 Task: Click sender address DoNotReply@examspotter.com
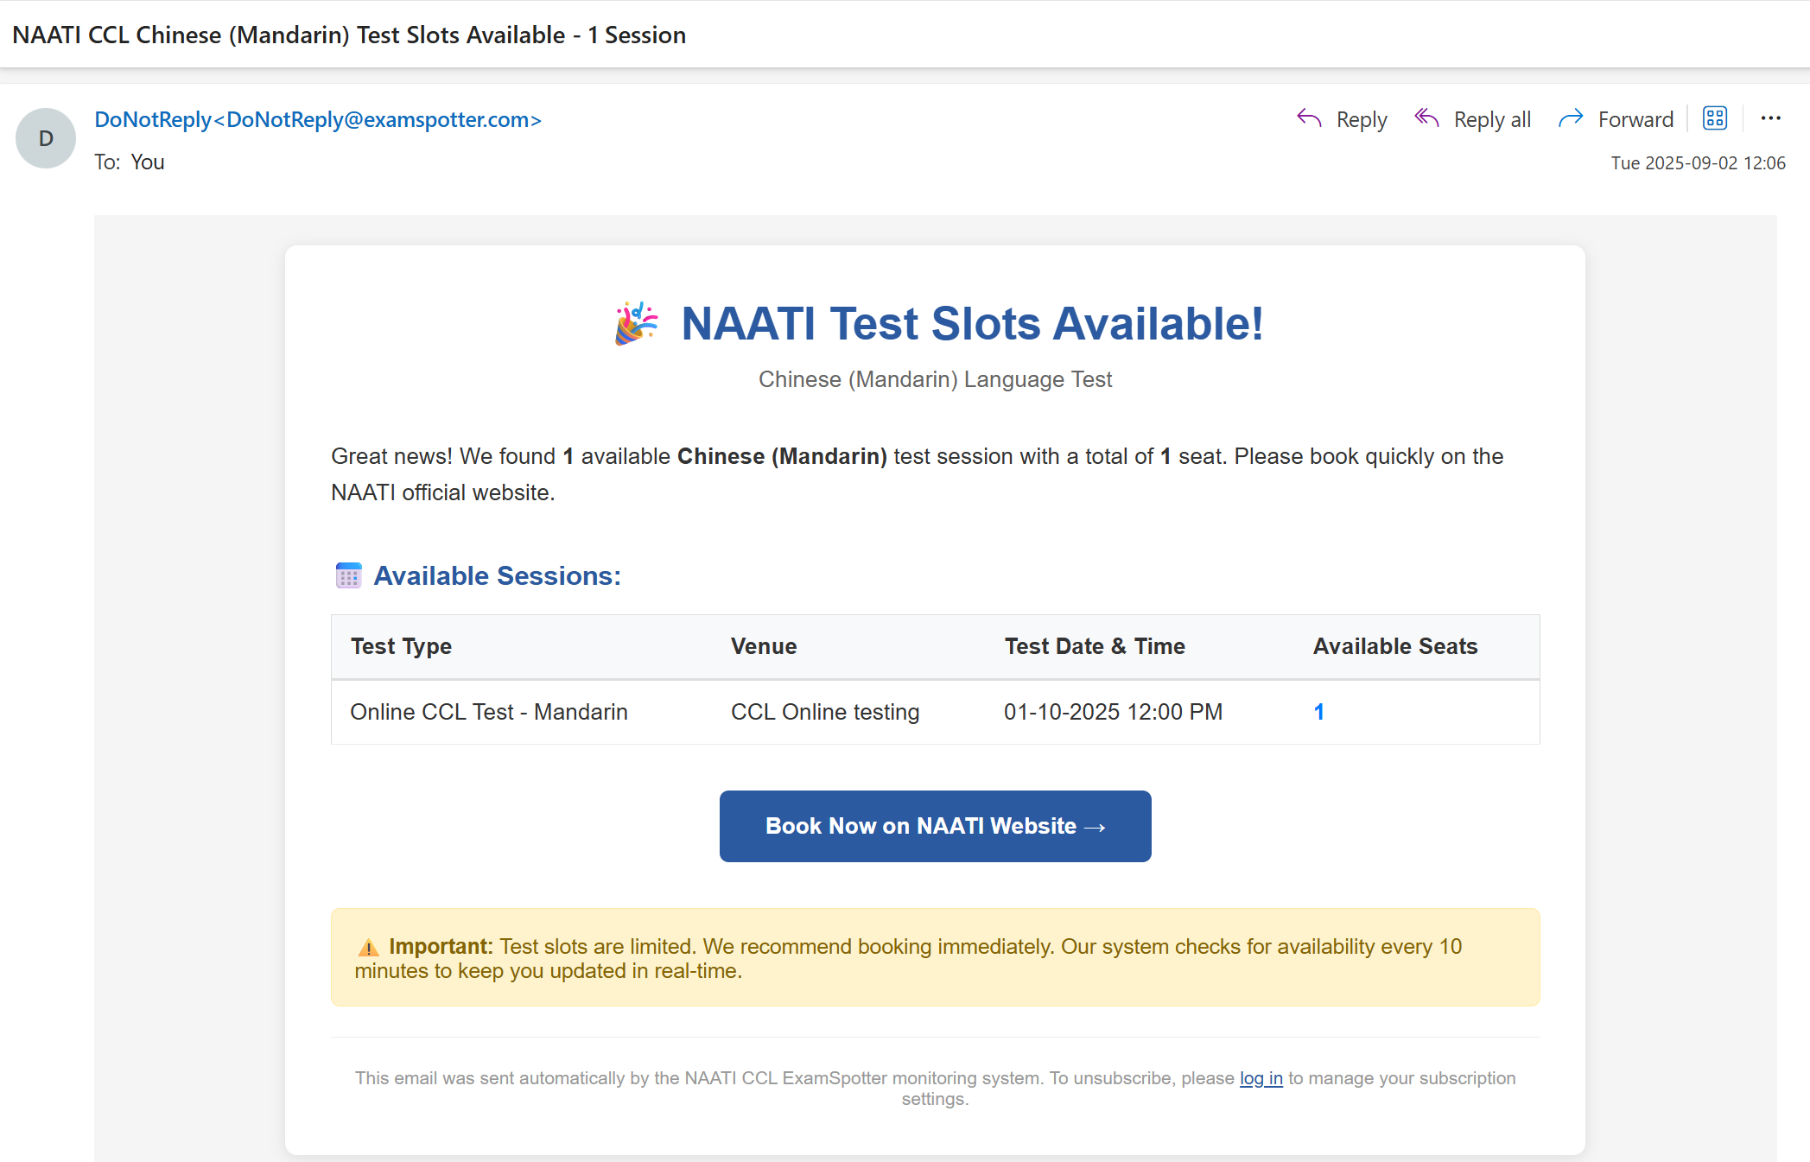coord(318,119)
